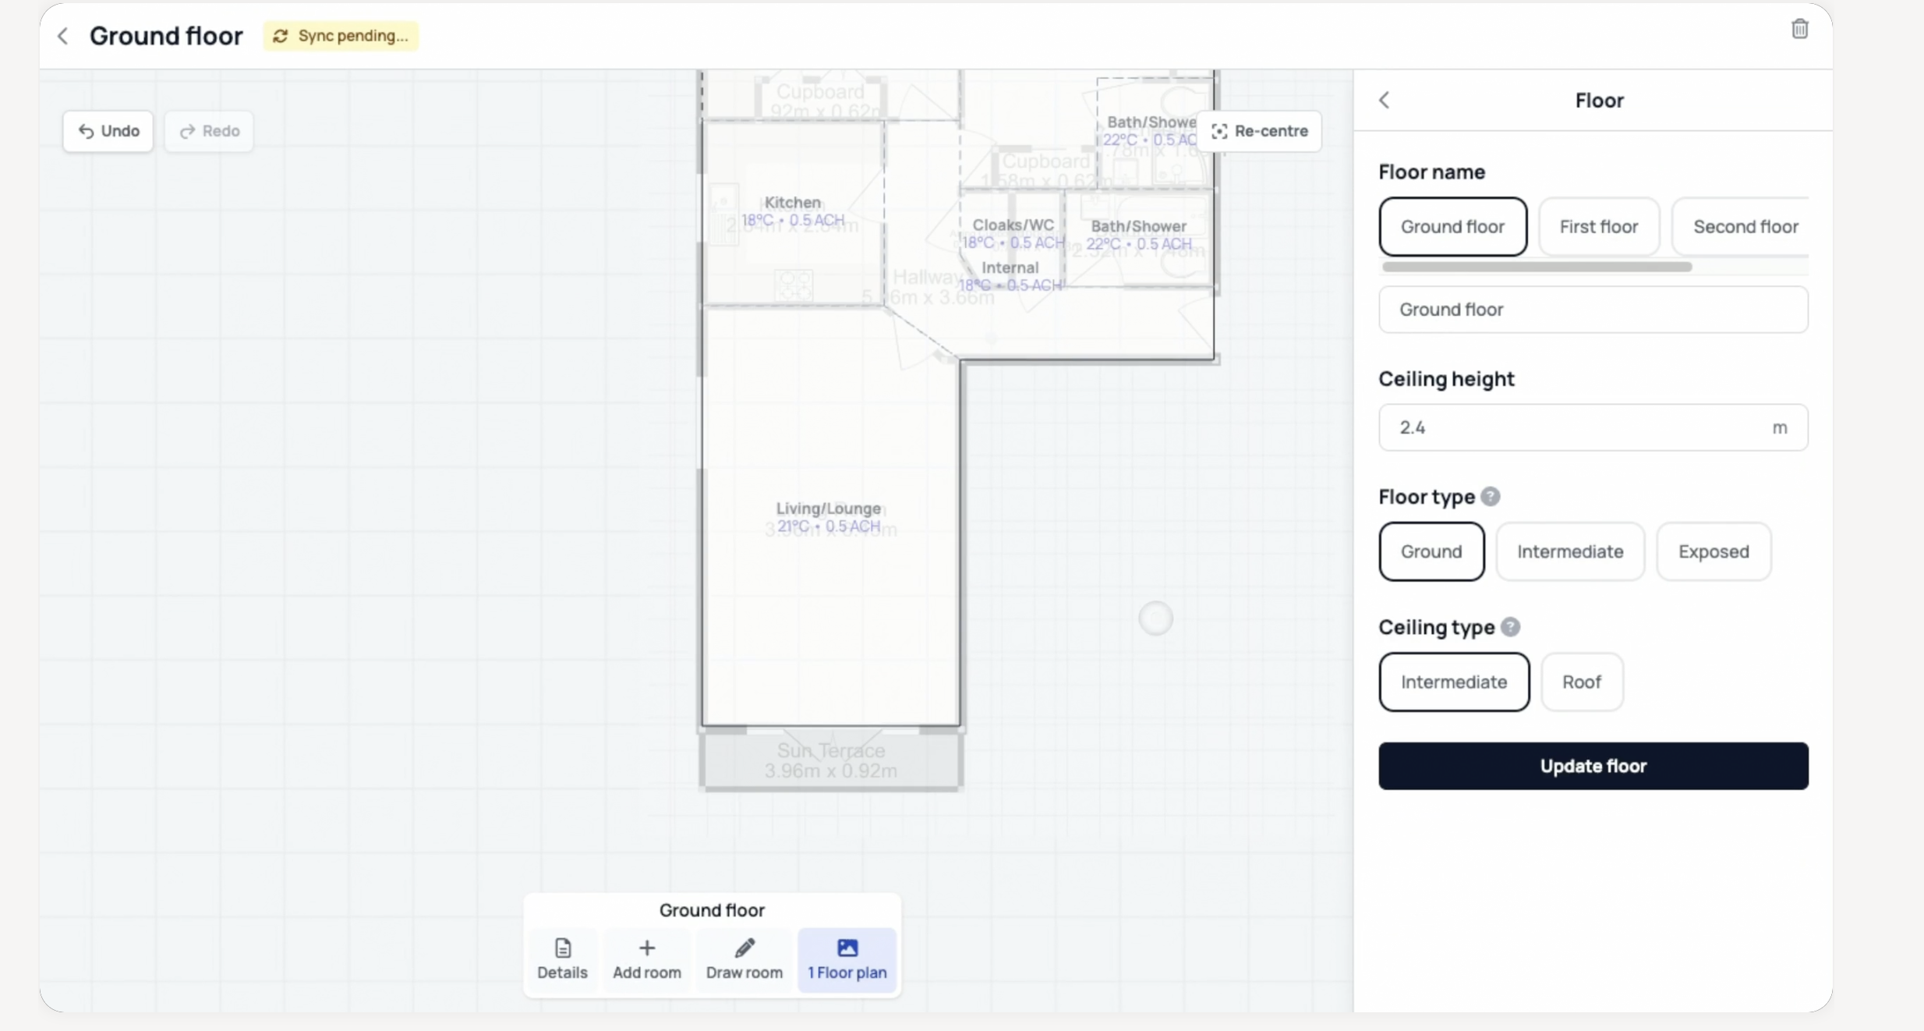Click the Ceiling type help icon
The height and width of the screenshot is (1031, 1924).
(x=1510, y=627)
